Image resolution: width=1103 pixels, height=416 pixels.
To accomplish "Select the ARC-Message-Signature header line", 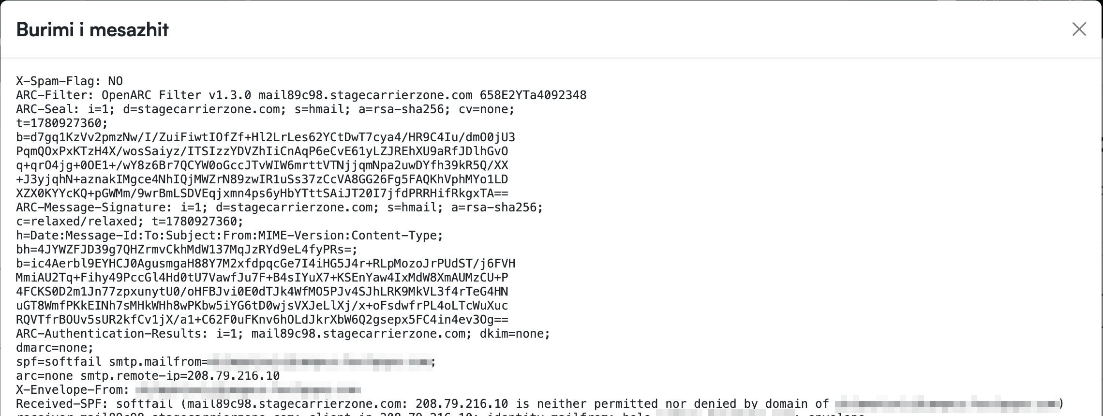I will tap(280, 207).
